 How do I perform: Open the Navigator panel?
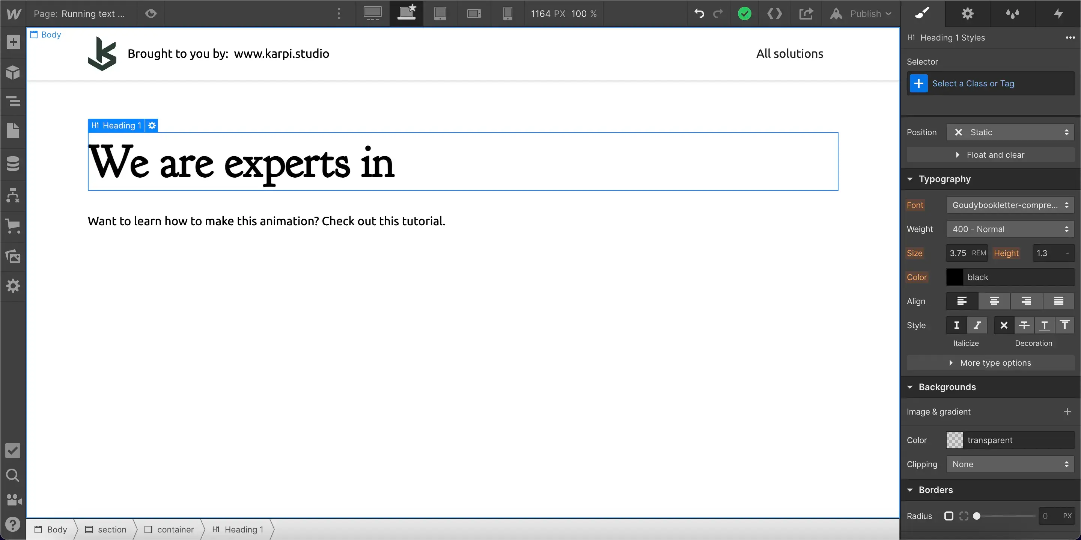(x=13, y=101)
